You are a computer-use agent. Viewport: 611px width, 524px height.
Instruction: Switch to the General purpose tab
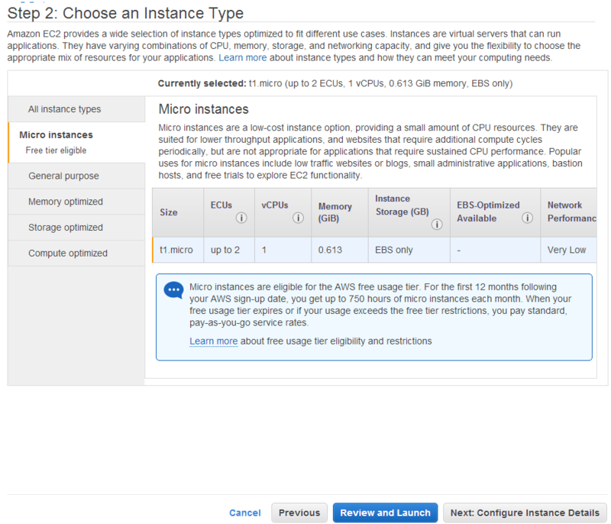pyautogui.click(x=63, y=176)
